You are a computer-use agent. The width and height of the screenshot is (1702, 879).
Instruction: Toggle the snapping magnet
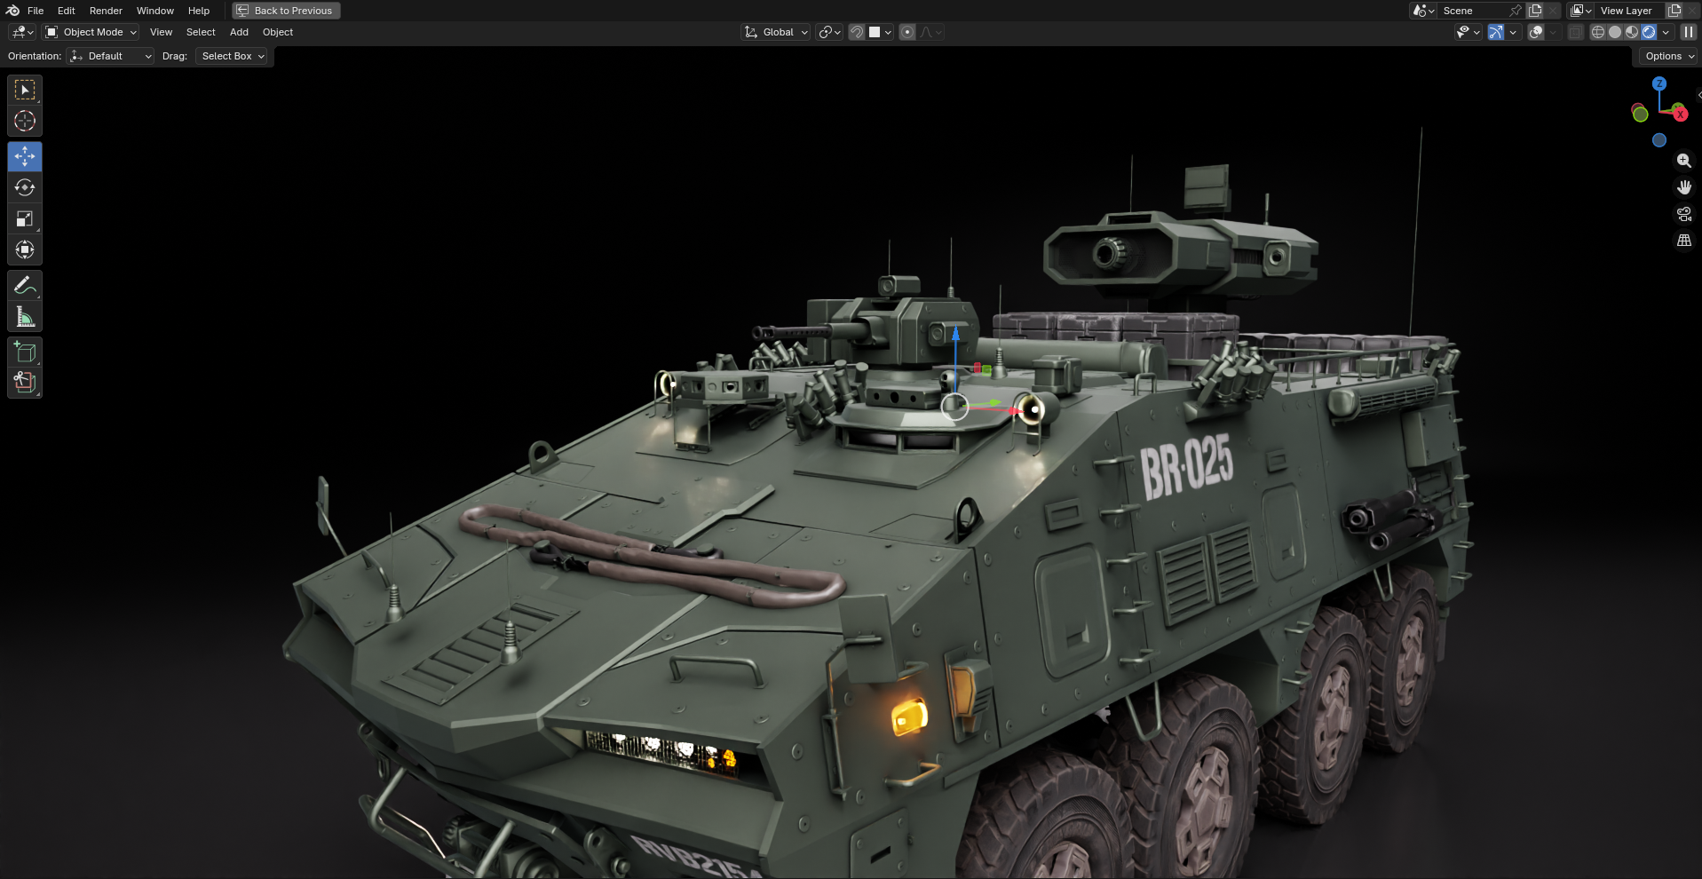(857, 32)
